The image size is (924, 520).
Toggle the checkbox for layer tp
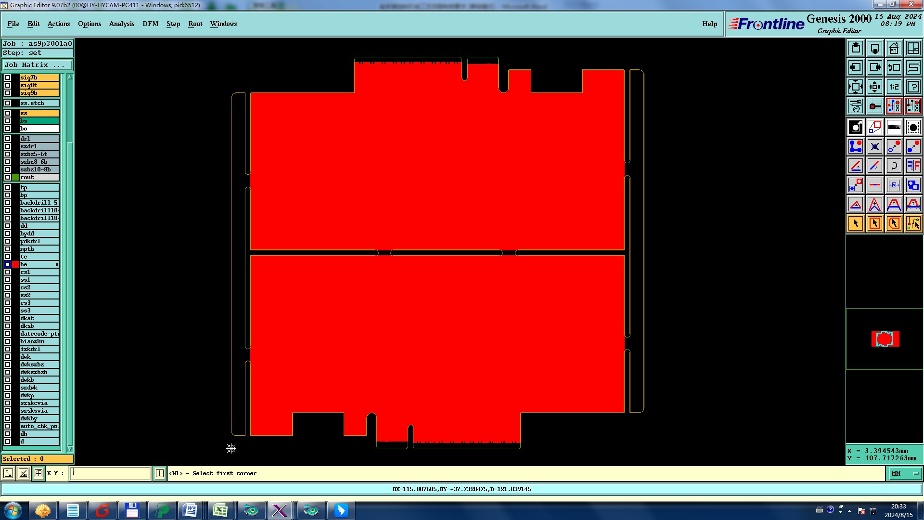tap(8, 187)
